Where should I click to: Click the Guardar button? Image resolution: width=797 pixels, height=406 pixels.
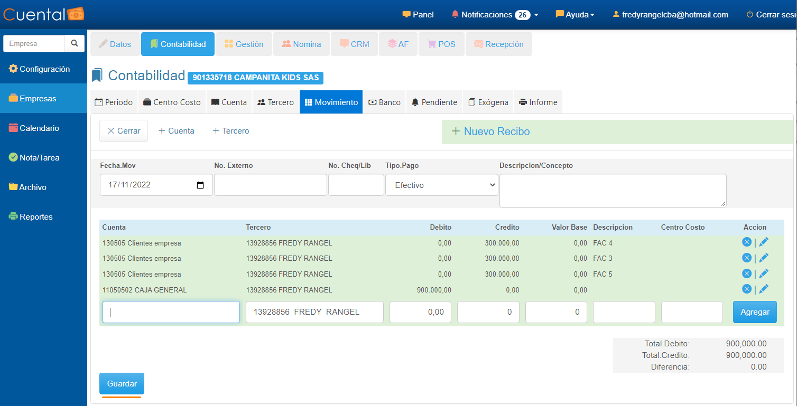[122, 384]
